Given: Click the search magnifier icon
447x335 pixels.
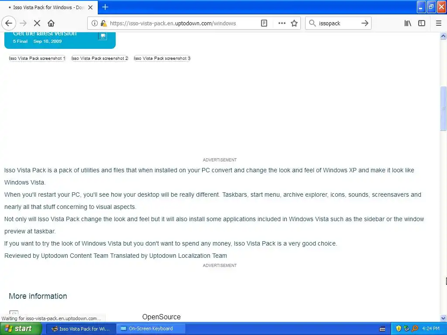Looking at the screenshot, I should (313, 24).
